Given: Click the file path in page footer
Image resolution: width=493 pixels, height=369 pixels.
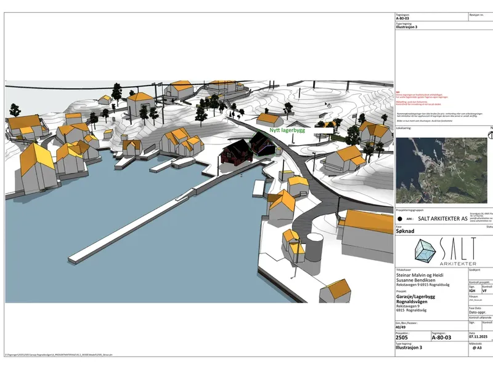Looking at the screenshot, I should point(59,355).
